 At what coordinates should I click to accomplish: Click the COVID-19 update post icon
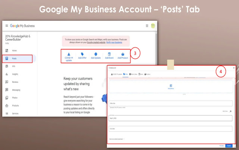tap(69, 54)
